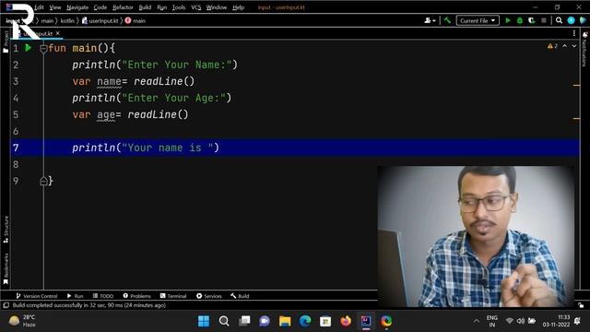Build project with hammer icon

tap(447, 20)
